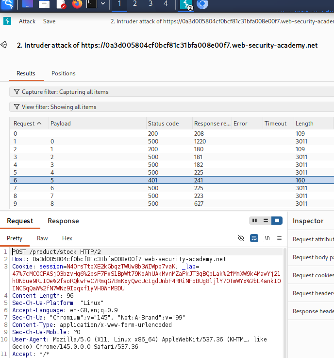Select request 8 with payload 7
Viewport: 334px width, 358px height.
pyautogui.click(x=171, y=196)
